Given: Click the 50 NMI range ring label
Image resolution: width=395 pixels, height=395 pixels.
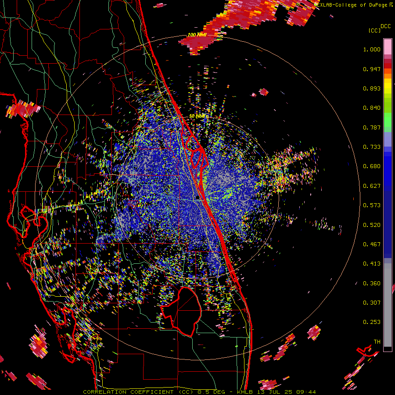Looking at the screenshot, I should tap(197, 116).
